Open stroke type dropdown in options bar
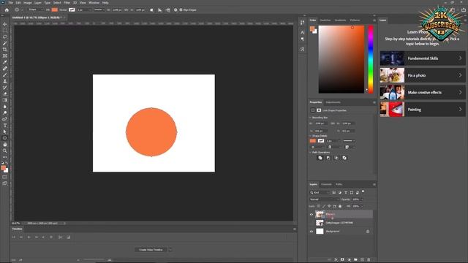 [x=99, y=9]
